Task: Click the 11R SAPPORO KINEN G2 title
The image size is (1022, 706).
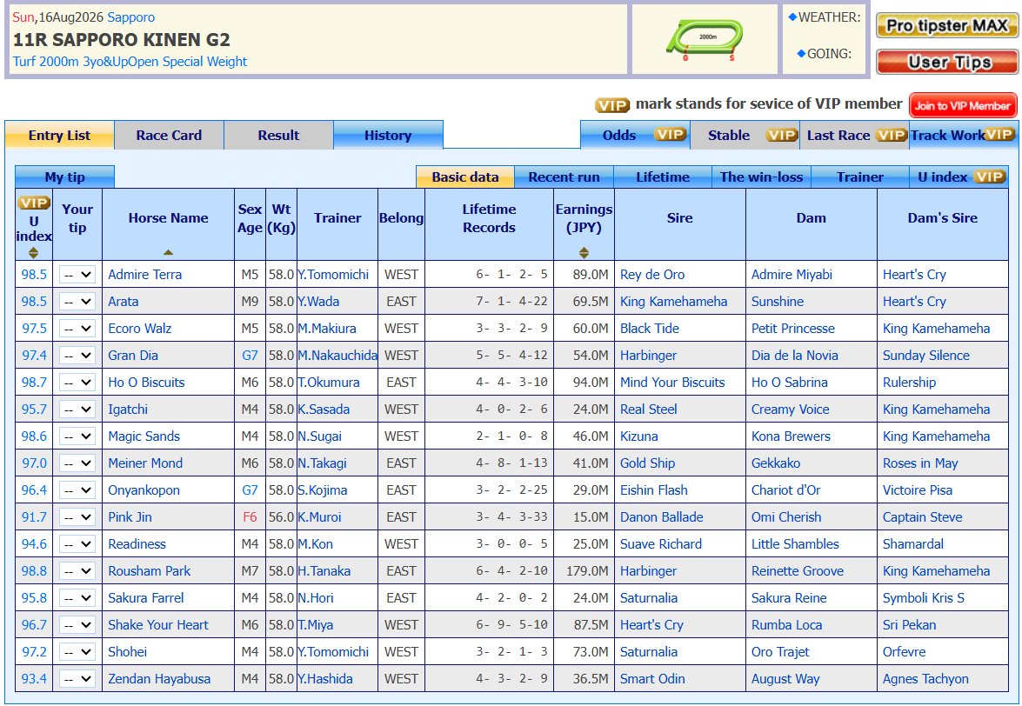Action: click(121, 40)
